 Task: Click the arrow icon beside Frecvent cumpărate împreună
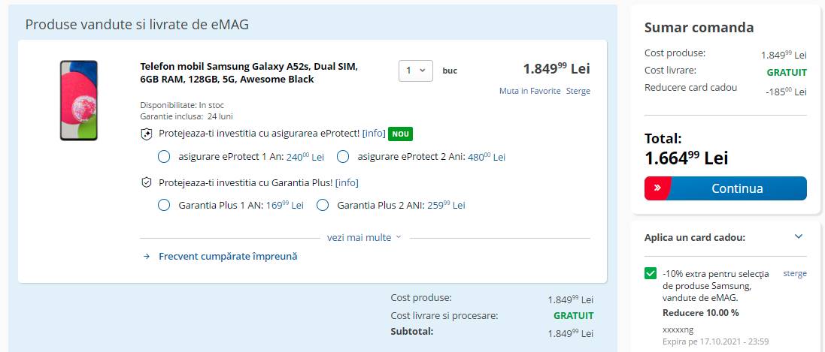pos(147,257)
